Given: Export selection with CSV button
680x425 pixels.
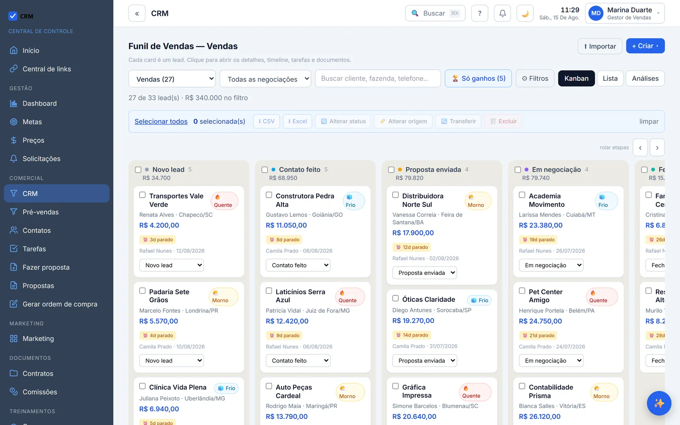Looking at the screenshot, I should [x=266, y=121].
